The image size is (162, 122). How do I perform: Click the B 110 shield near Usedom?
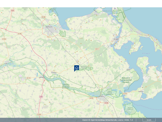click(x=125, y=94)
